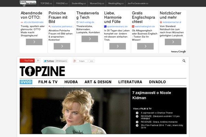Click the Abendmode von OTTO ad headline
The image size is (206, 137).
coord(32,15)
